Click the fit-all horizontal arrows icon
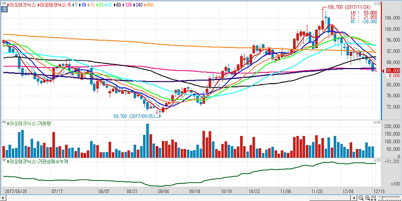402x201 pixels. tap(373, 198)
